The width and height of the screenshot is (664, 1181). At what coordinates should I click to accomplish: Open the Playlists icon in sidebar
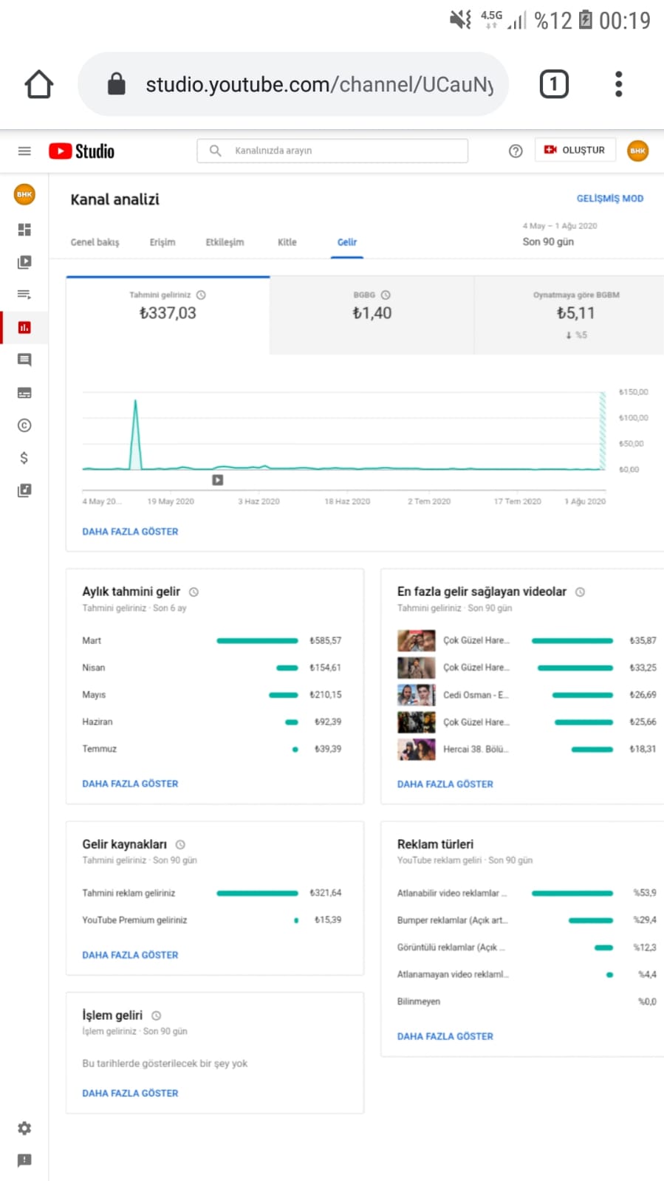24,295
